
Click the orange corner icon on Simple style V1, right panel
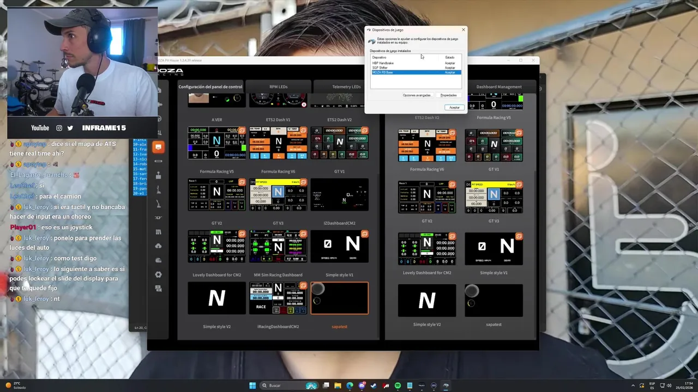click(x=519, y=236)
